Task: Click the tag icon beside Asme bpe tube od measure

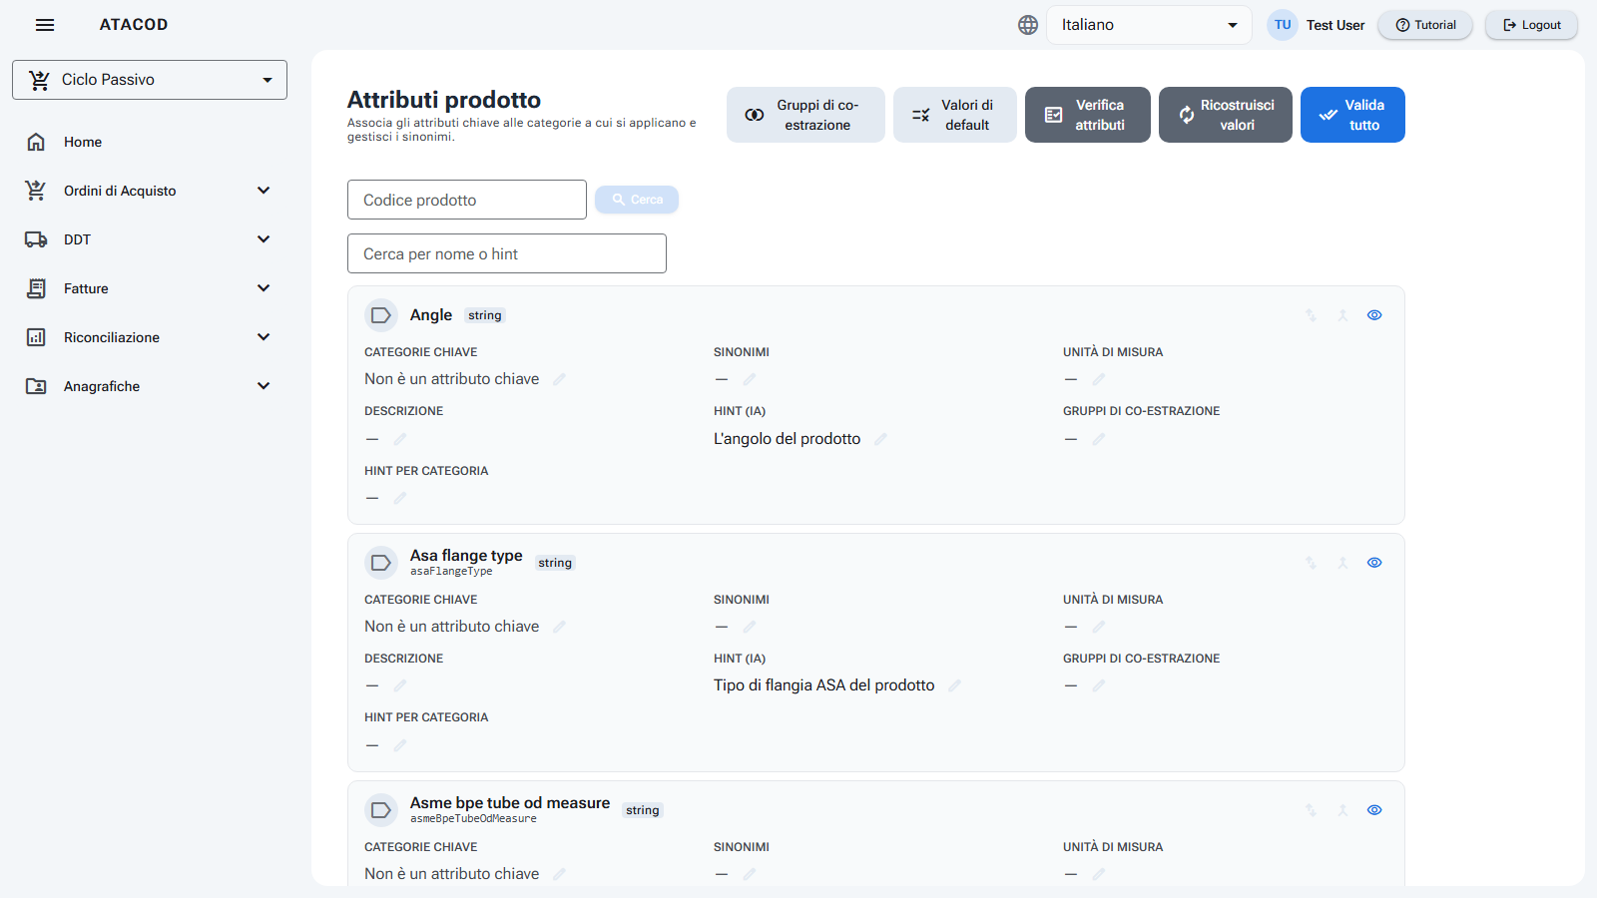Action: 381,810
